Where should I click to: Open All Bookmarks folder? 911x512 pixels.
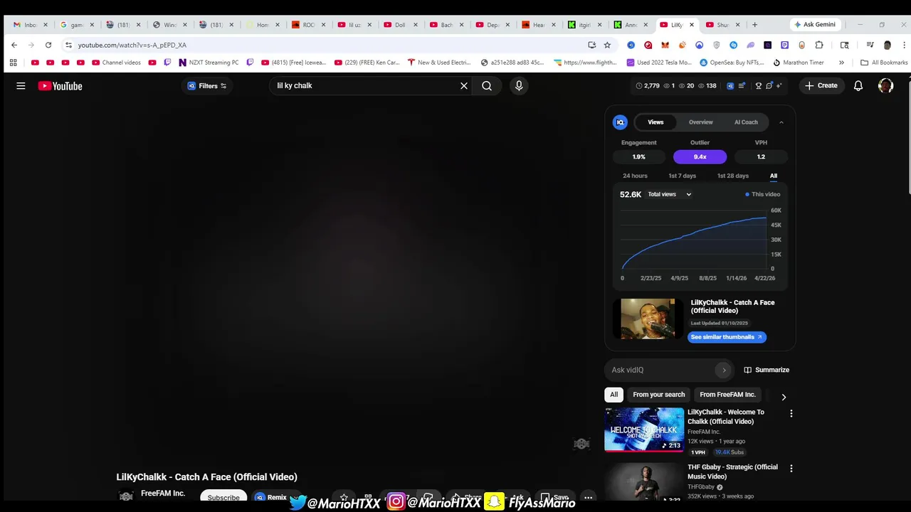pyautogui.click(x=884, y=63)
